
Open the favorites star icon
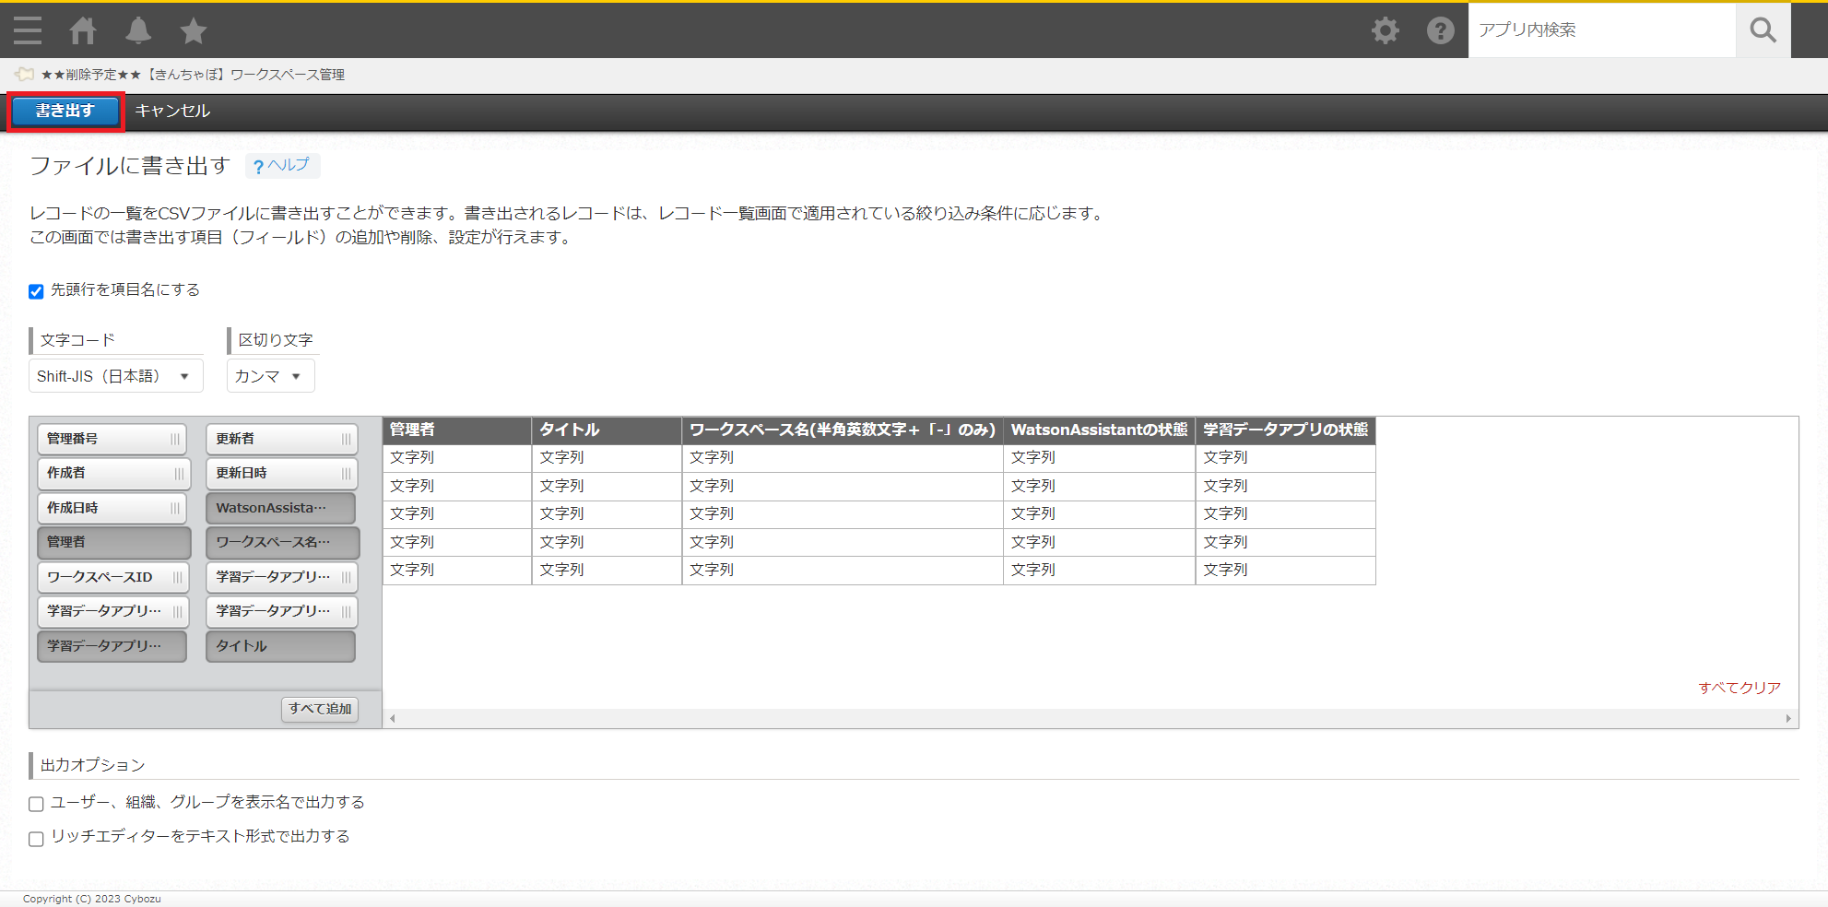[194, 30]
